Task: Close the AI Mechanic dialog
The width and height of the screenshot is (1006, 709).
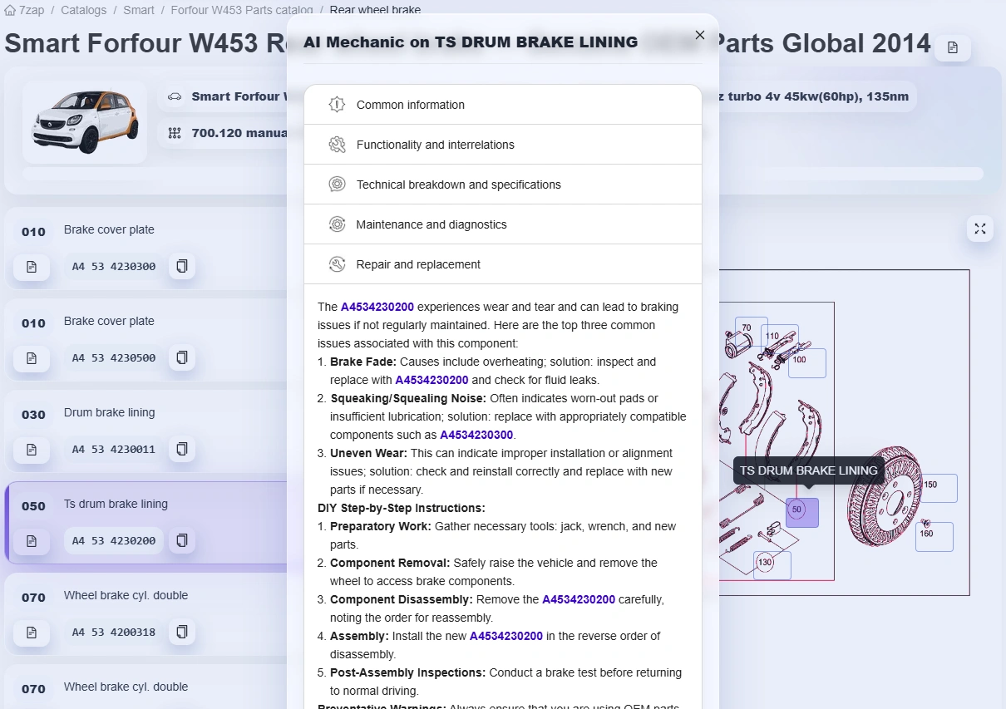Action: [x=699, y=35]
